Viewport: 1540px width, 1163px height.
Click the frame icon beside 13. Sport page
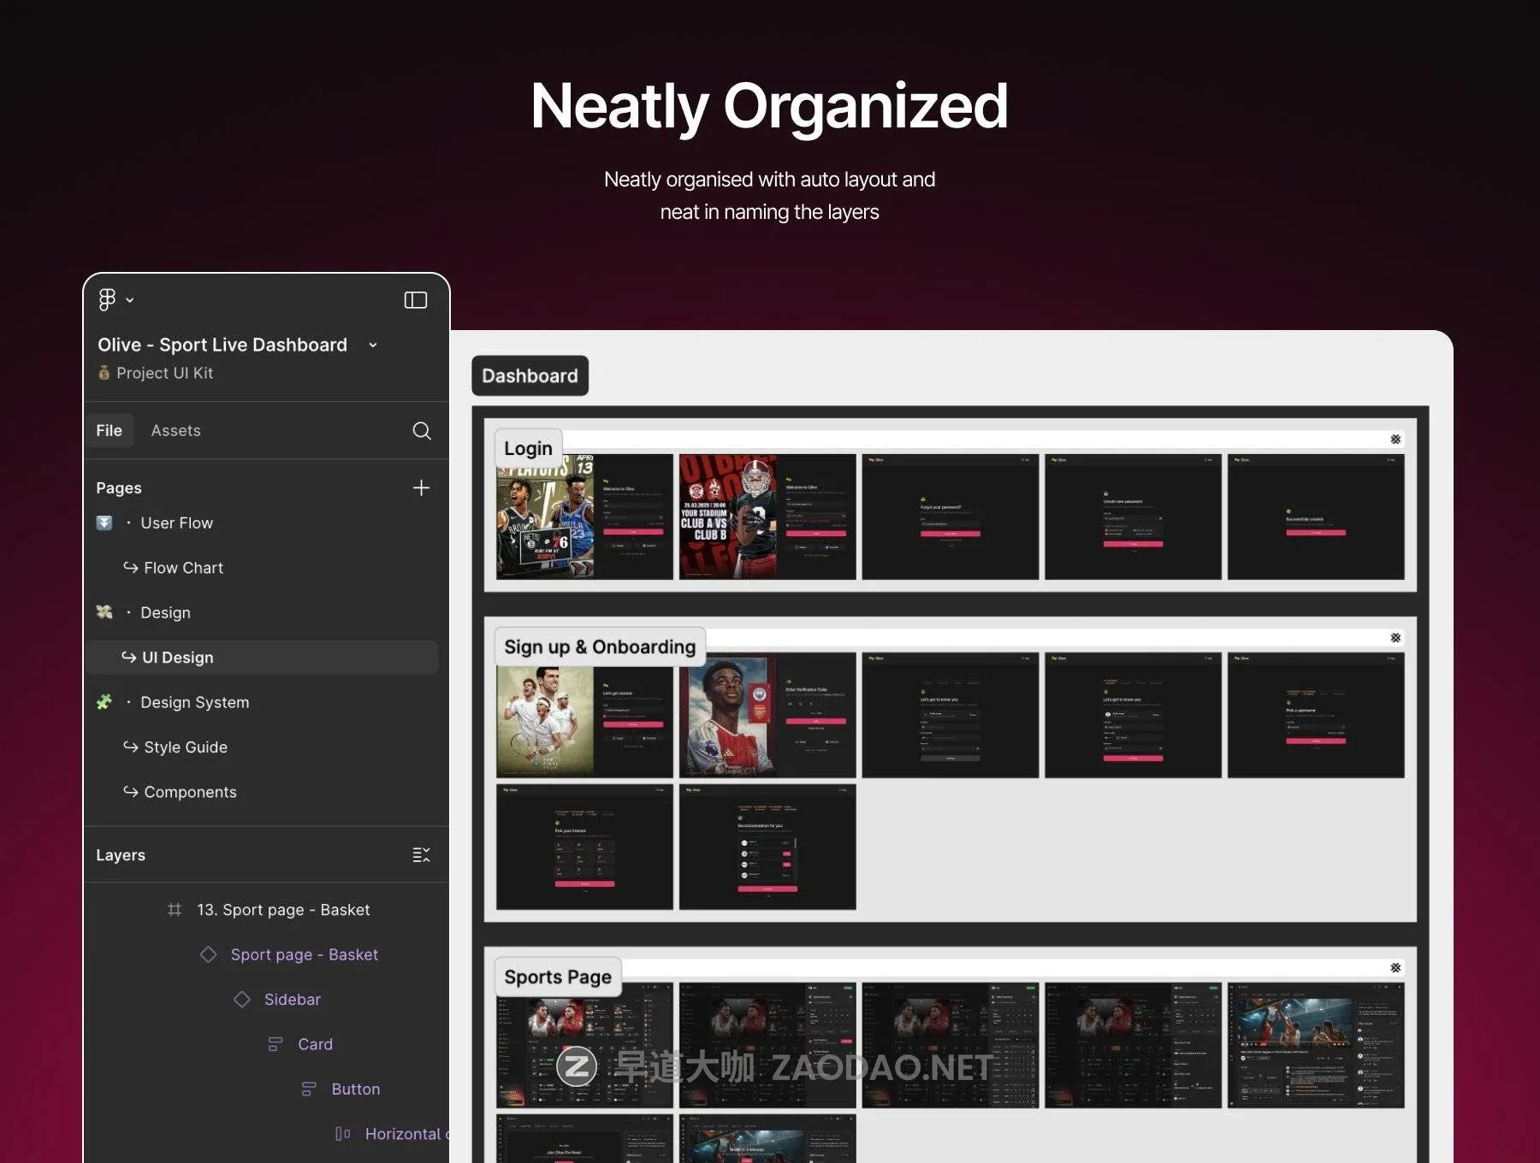[175, 910]
